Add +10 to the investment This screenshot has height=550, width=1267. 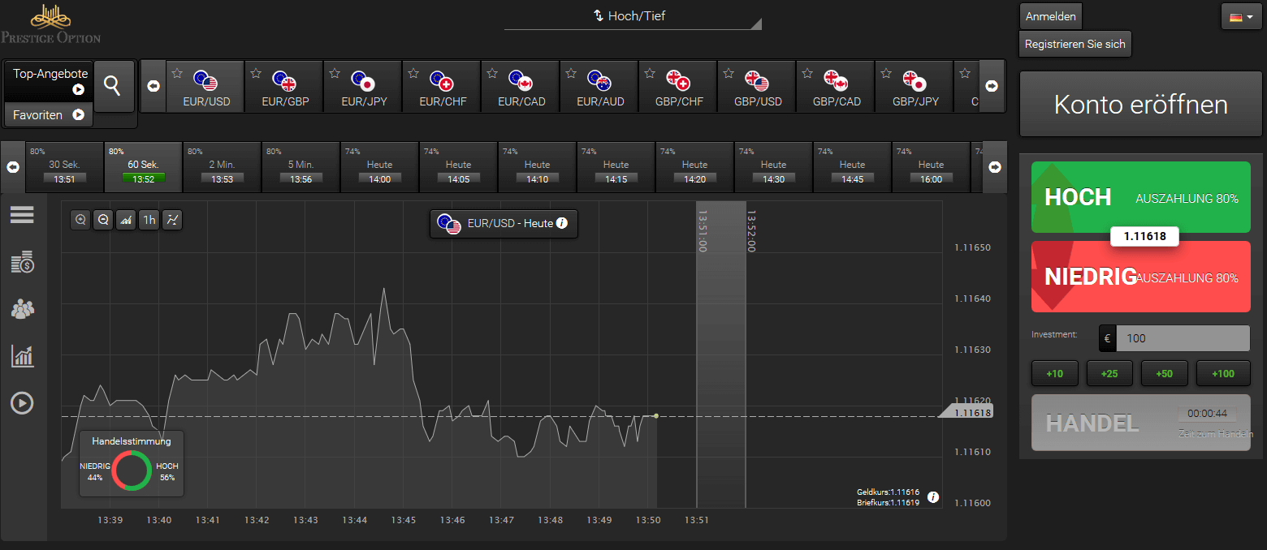[1054, 374]
